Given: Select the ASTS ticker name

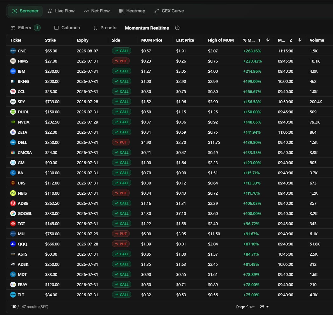Looking at the screenshot, I should tap(23, 254).
